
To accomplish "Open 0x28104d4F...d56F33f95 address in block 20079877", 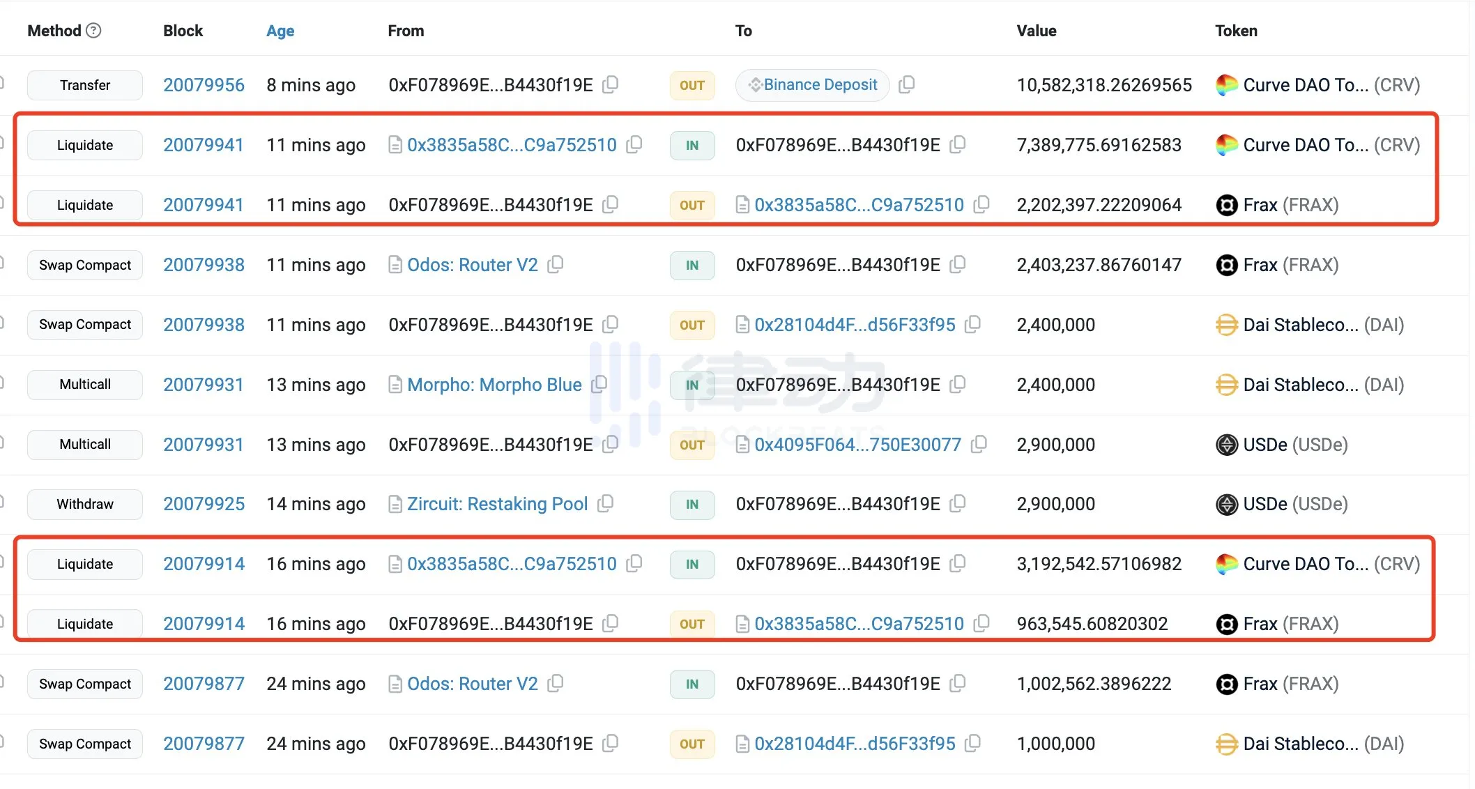I will 855,744.
